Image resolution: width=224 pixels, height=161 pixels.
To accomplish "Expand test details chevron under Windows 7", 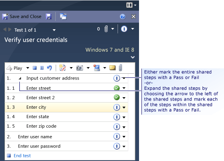I will pyautogui.click(x=133, y=57).
